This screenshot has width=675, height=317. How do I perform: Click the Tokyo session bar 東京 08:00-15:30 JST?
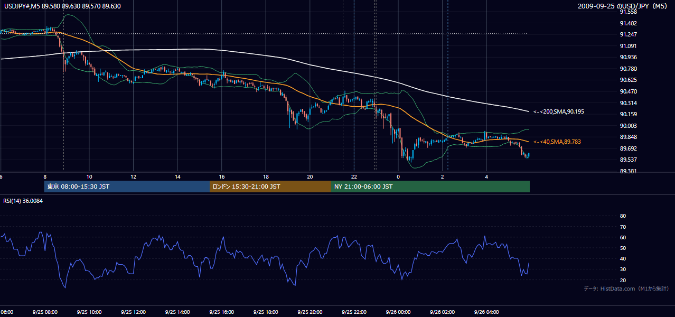127,187
